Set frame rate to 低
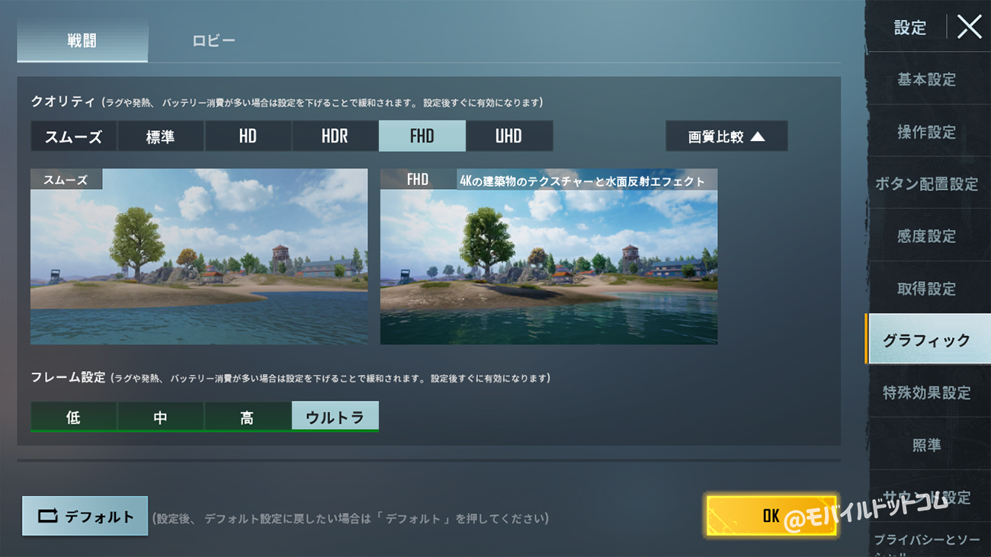991x557 pixels. pyautogui.click(x=73, y=417)
